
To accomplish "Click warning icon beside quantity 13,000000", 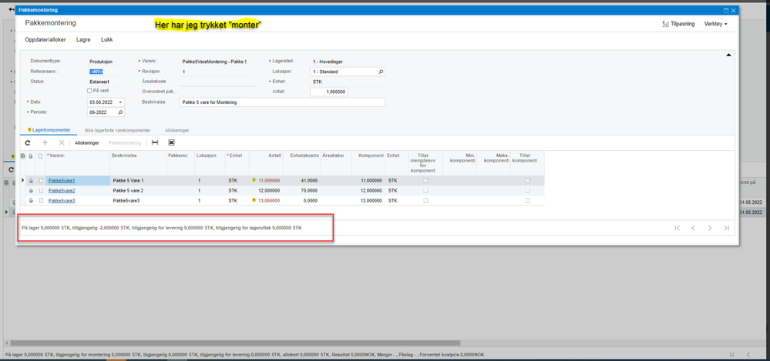I will [254, 201].
